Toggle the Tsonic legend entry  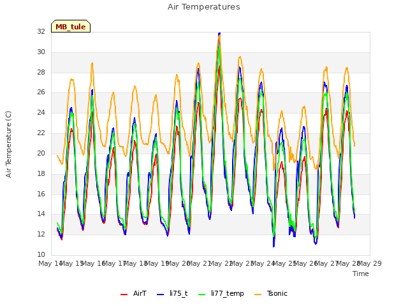click(270, 293)
